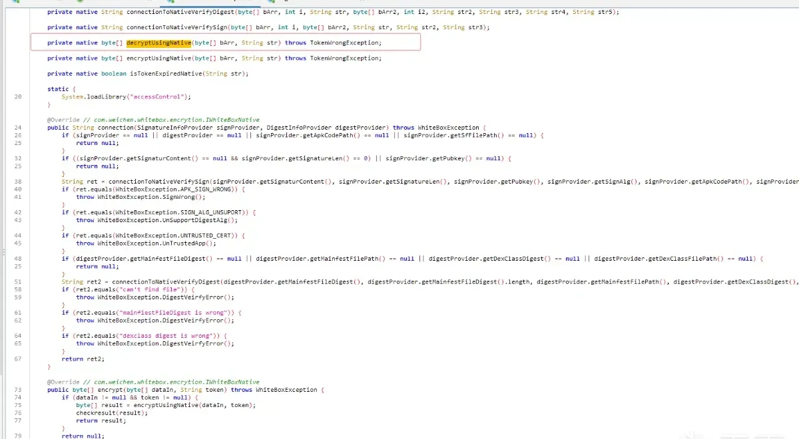The width and height of the screenshot is (799, 439).
Task: Click line number 67 in the gutter
Action: [x=17, y=359]
